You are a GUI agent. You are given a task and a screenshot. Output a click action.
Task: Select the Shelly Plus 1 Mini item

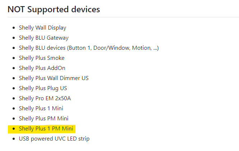tap(41, 108)
